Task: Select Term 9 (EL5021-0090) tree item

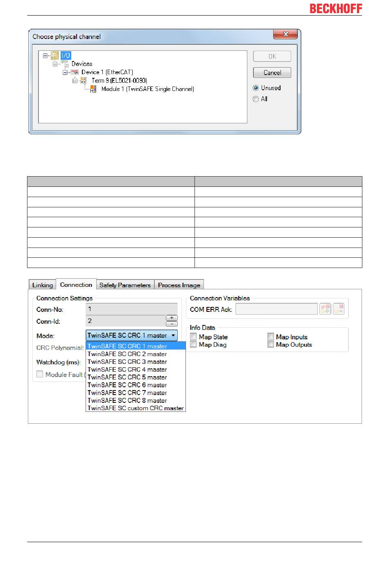Action: pos(119,80)
